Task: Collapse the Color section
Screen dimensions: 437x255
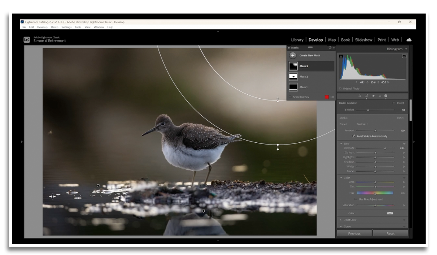Action: 341,178
